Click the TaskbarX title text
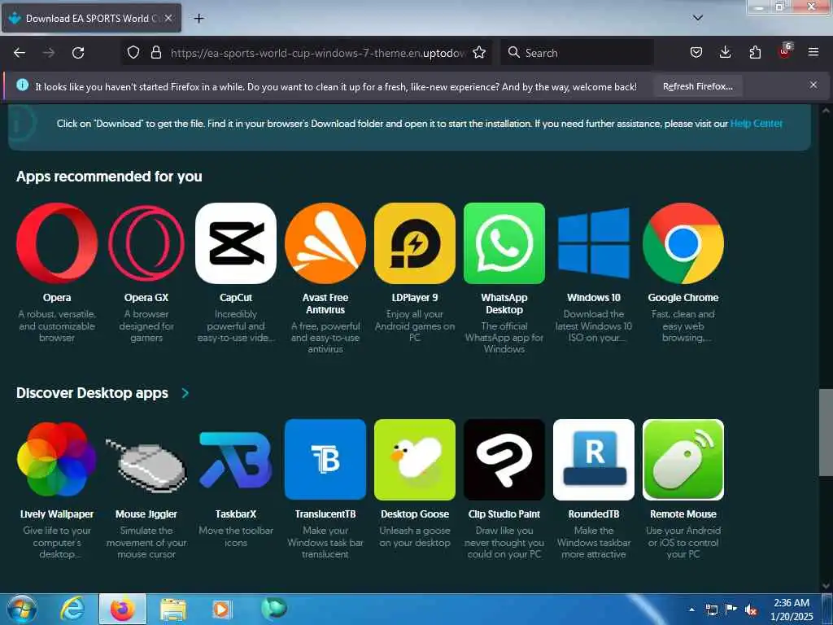Image resolution: width=833 pixels, height=625 pixels. [x=236, y=514]
